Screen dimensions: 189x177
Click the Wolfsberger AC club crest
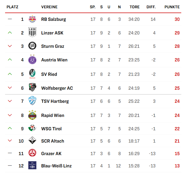click(x=32, y=88)
